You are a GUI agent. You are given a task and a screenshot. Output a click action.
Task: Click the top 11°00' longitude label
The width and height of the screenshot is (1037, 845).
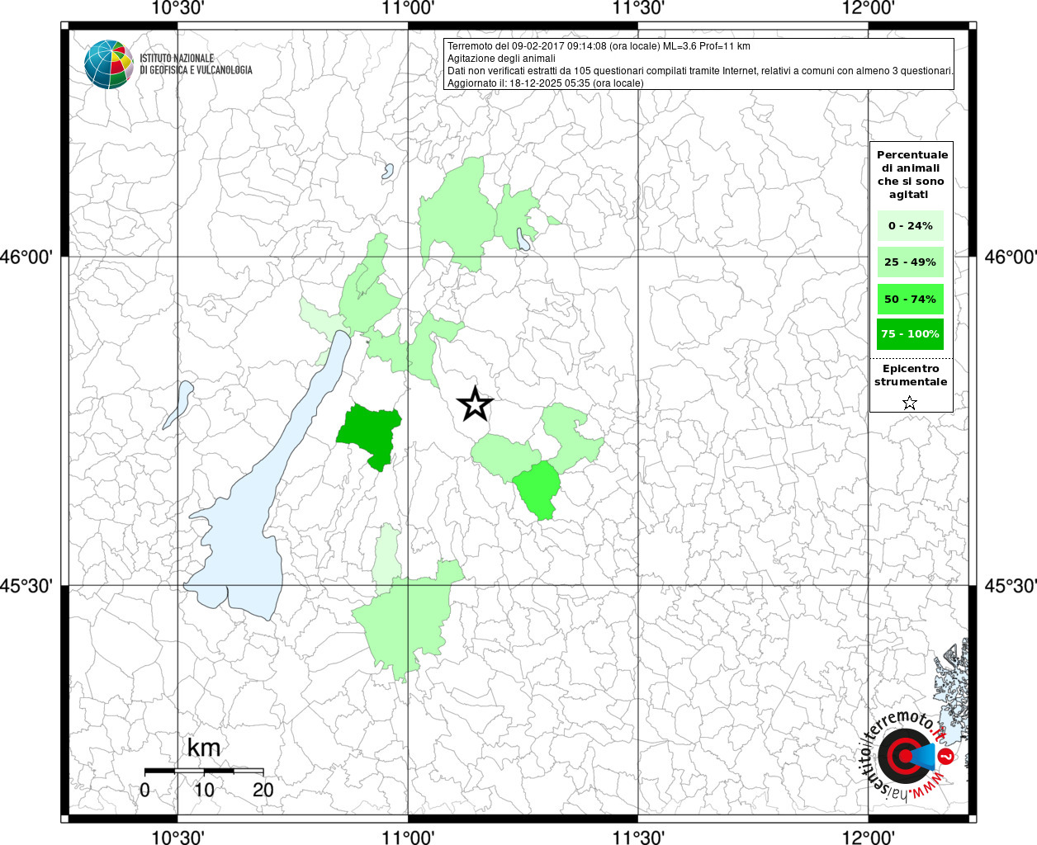408,9
